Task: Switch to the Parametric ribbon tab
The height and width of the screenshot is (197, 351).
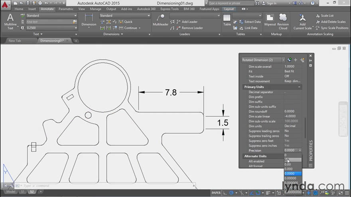Action: (x=66, y=9)
